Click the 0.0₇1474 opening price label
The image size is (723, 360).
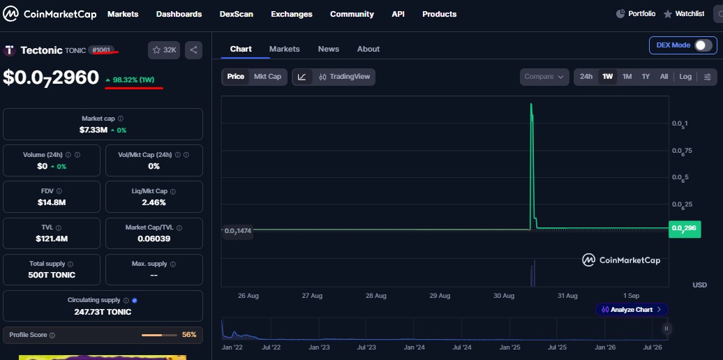click(237, 230)
